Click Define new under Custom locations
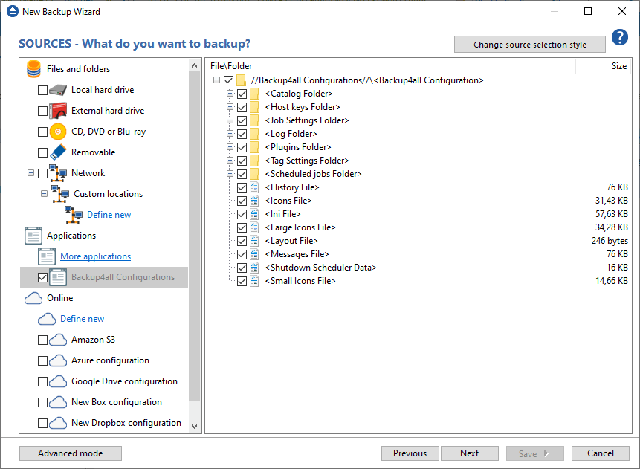Screen dimensions: 640x469 [x=109, y=215]
